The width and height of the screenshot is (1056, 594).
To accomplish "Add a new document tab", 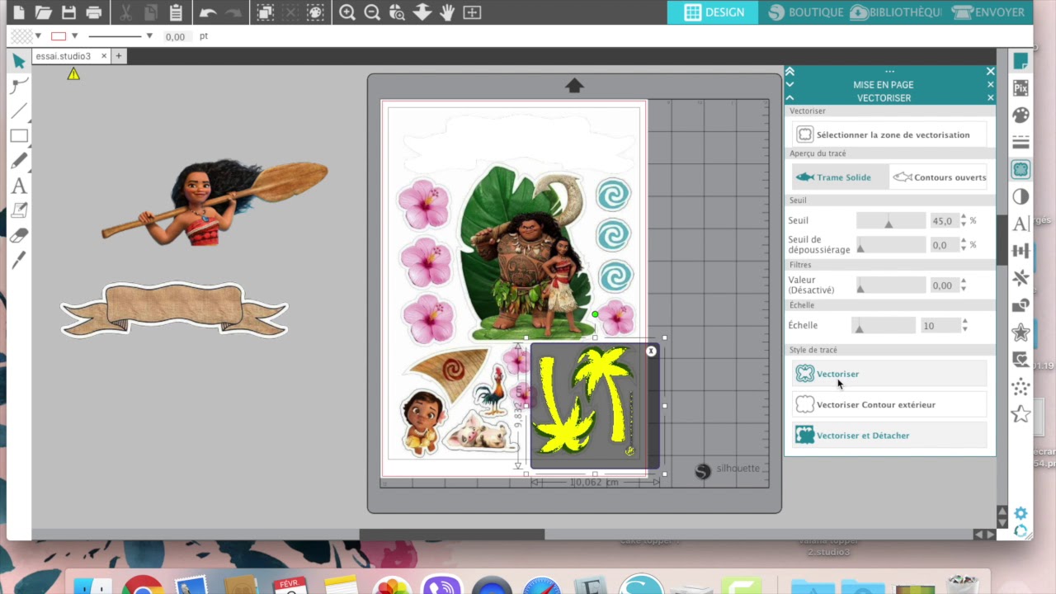I will tap(119, 56).
